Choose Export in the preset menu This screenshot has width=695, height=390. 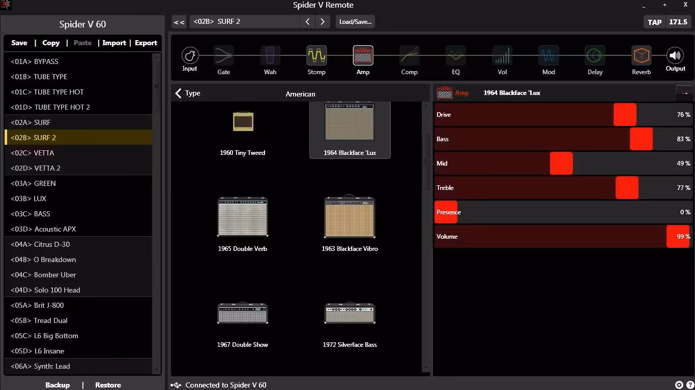click(x=146, y=43)
